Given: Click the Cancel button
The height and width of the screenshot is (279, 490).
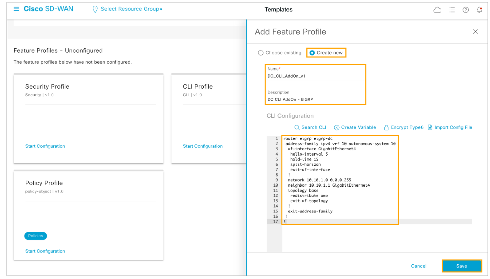Looking at the screenshot, I should [418, 266].
